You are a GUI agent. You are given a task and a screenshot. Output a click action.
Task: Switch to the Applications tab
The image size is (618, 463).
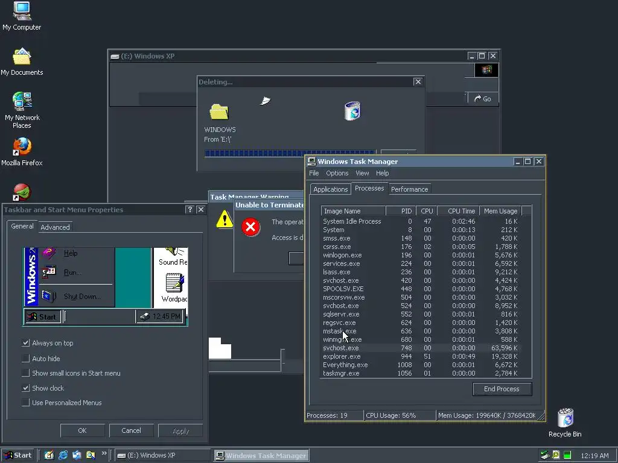point(330,189)
